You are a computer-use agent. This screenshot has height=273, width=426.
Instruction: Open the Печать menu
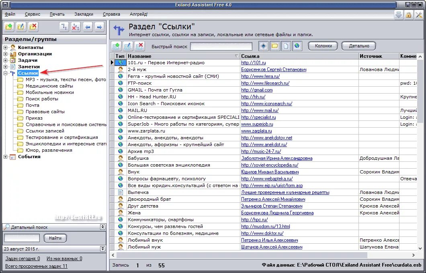pyautogui.click(x=57, y=14)
